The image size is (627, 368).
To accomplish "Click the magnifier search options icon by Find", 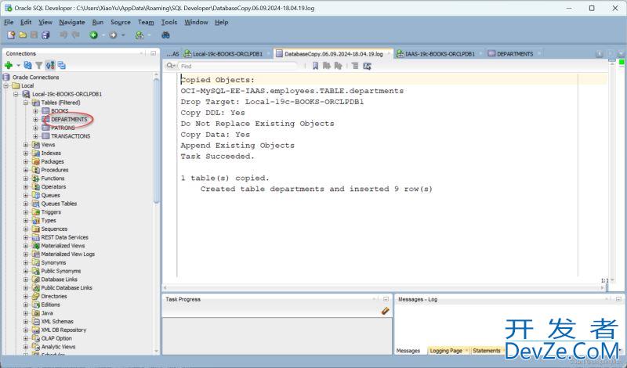I will [x=171, y=66].
